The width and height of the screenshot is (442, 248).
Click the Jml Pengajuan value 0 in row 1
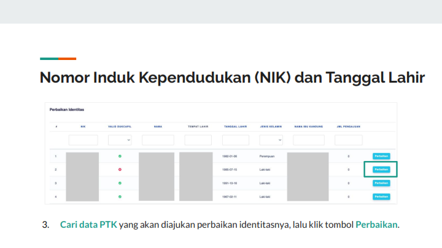pos(349,156)
